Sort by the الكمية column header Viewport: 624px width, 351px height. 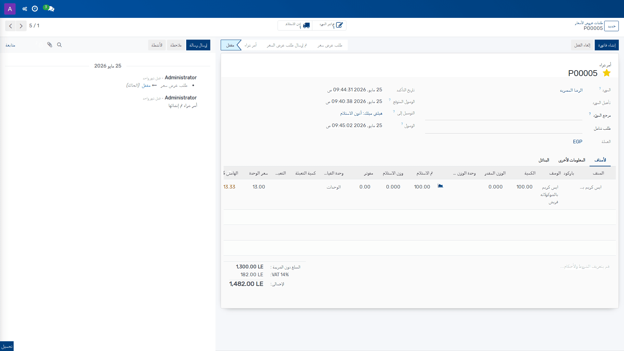(x=530, y=173)
